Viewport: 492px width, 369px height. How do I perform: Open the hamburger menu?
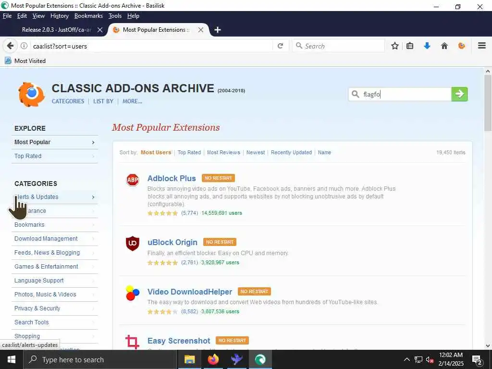click(482, 46)
